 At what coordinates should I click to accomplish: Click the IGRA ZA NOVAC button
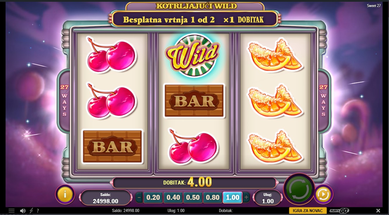coord(308,211)
